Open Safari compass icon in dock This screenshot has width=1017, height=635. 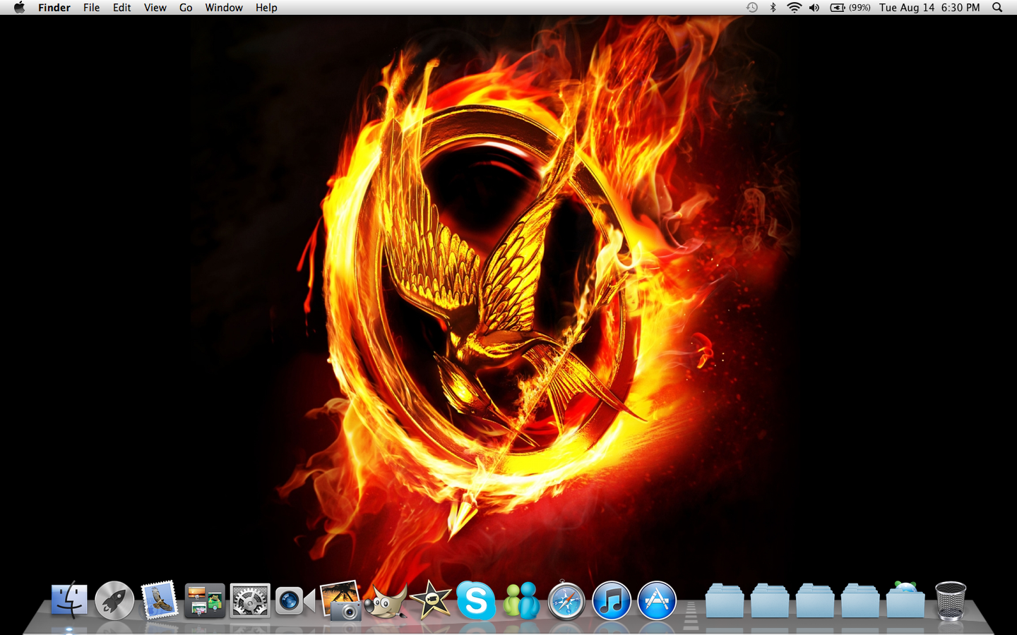tap(566, 601)
